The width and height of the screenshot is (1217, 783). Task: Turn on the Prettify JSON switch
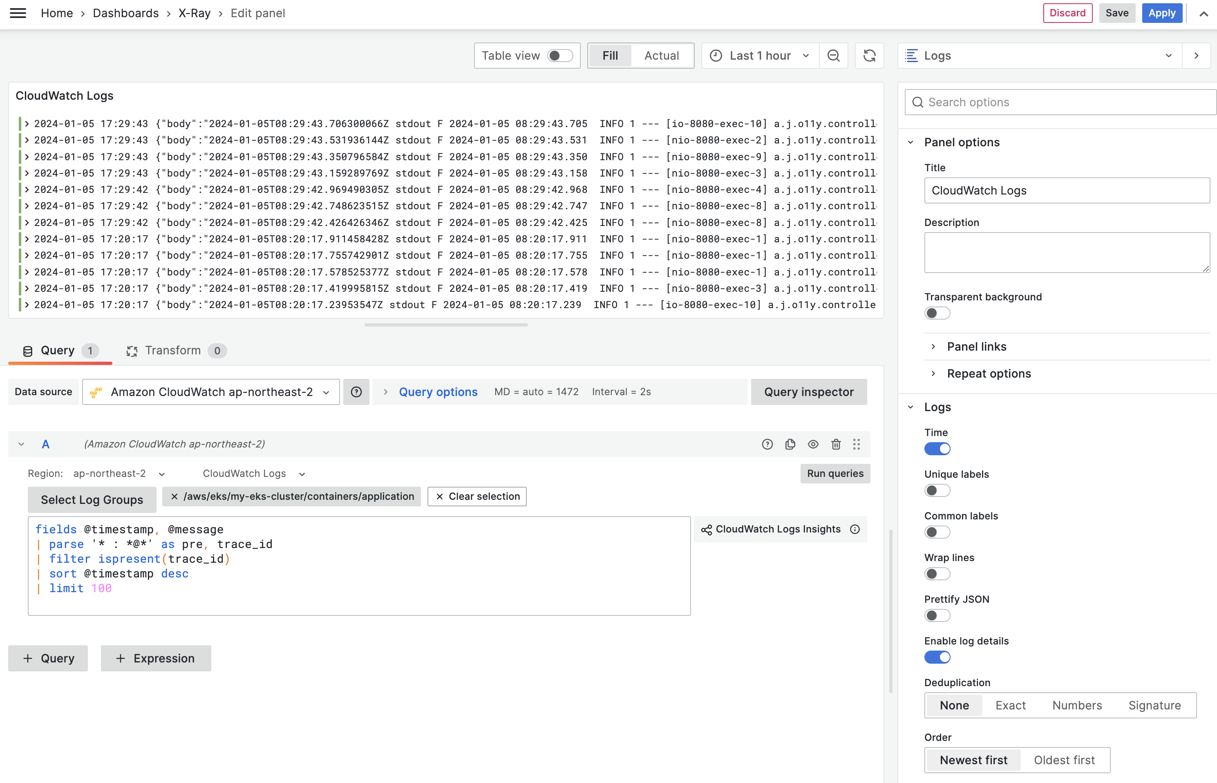coord(937,615)
